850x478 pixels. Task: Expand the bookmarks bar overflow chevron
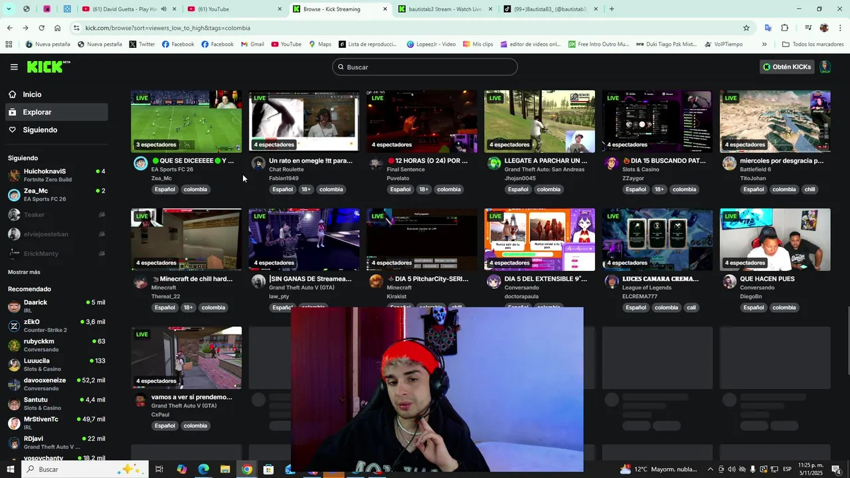(764, 44)
